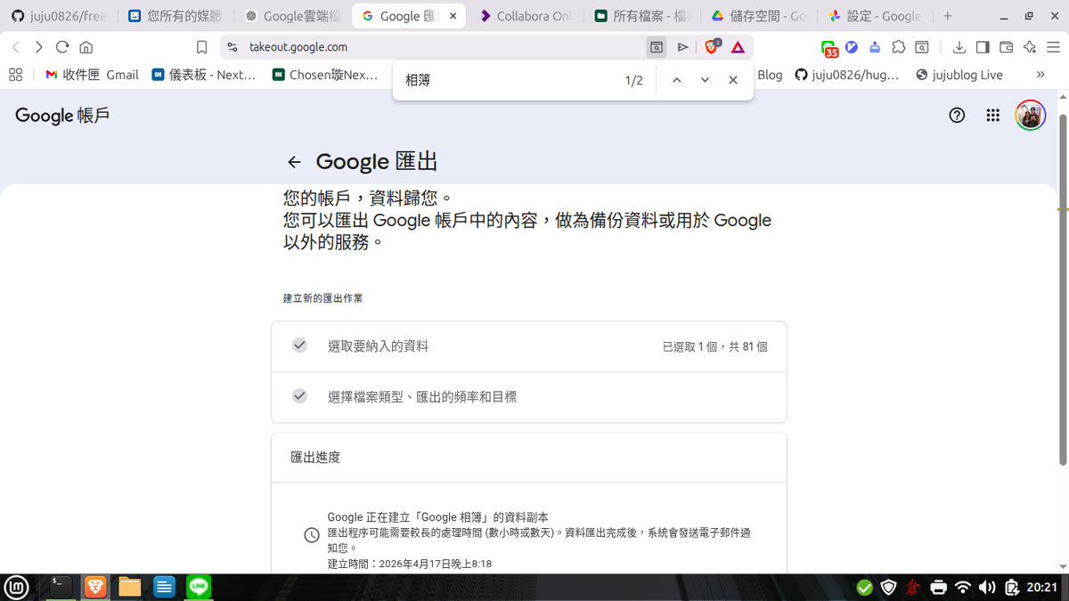Viewport: 1069px width, 601px height.
Task: Toggle the browser sidebar panel icon
Action: pyautogui.click(x=983, y=47)
